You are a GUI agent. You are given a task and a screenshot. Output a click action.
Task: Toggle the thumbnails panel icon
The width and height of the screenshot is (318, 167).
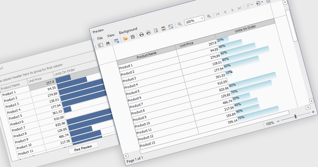[x=100, y=45]
